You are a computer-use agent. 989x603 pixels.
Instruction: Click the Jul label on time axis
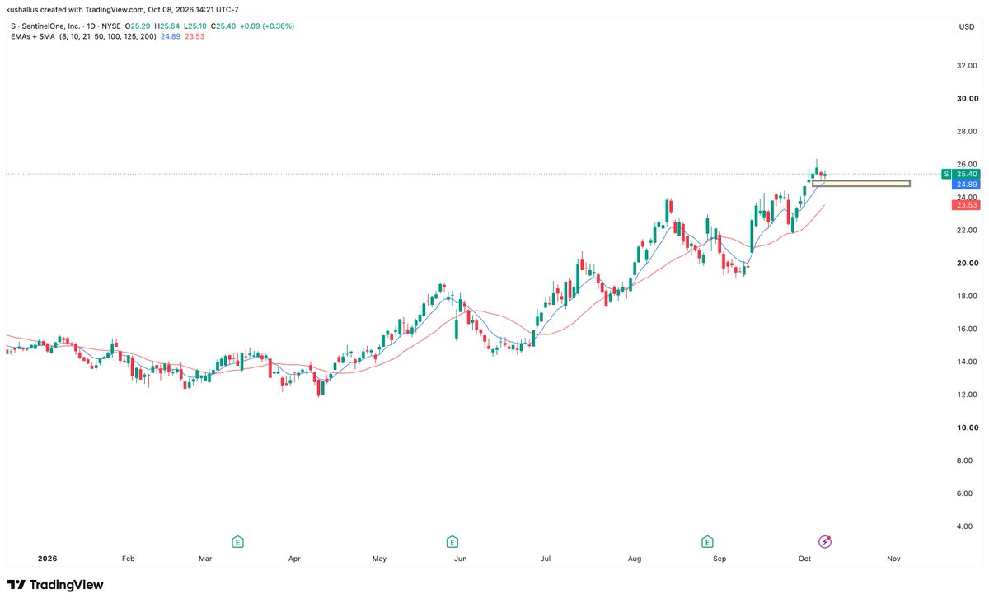coord(546,559)
